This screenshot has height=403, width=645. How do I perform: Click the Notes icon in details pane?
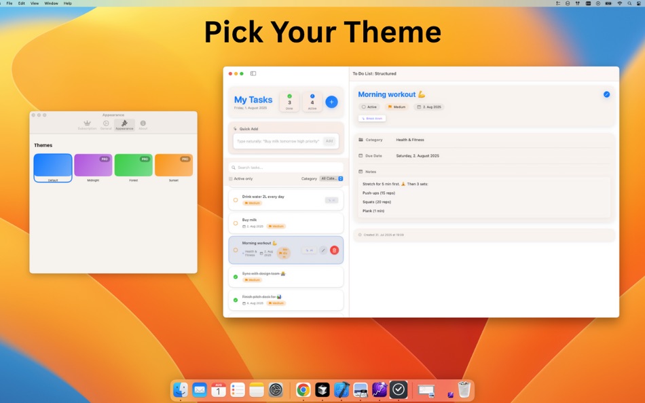pyautogui.click(x=361, y=172)
